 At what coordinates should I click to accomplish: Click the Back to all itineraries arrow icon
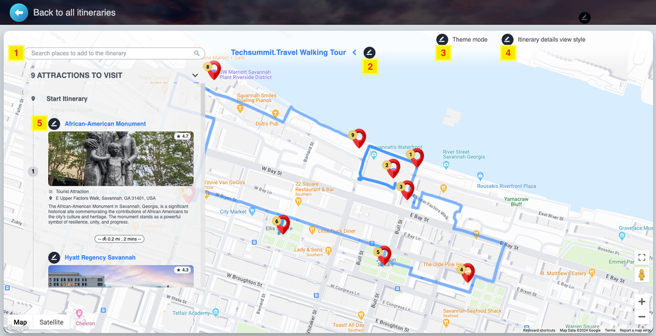[x=19, y=13]
